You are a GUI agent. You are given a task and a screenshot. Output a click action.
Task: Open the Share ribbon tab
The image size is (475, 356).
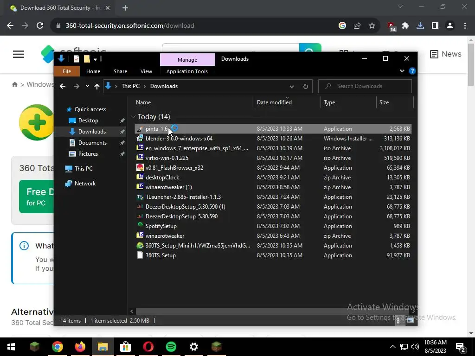[120, 71]
